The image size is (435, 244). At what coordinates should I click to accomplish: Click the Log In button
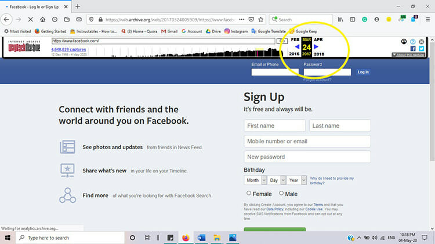(363, 72)
